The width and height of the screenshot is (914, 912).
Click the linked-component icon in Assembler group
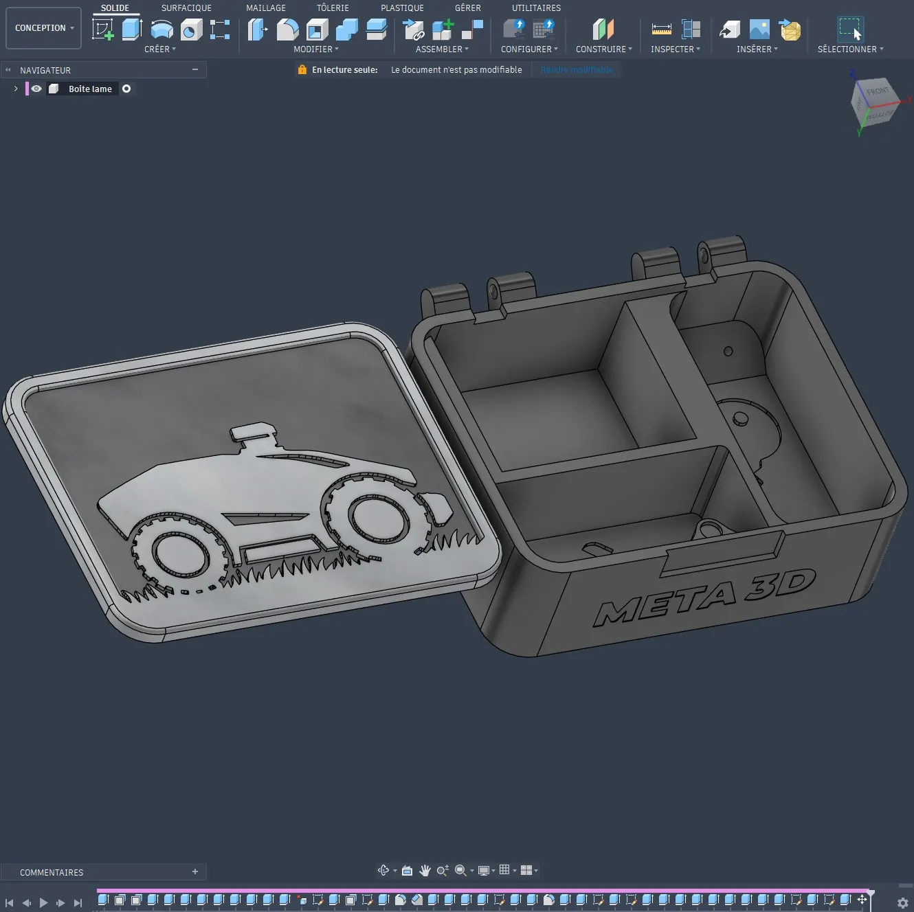(414, 30)
